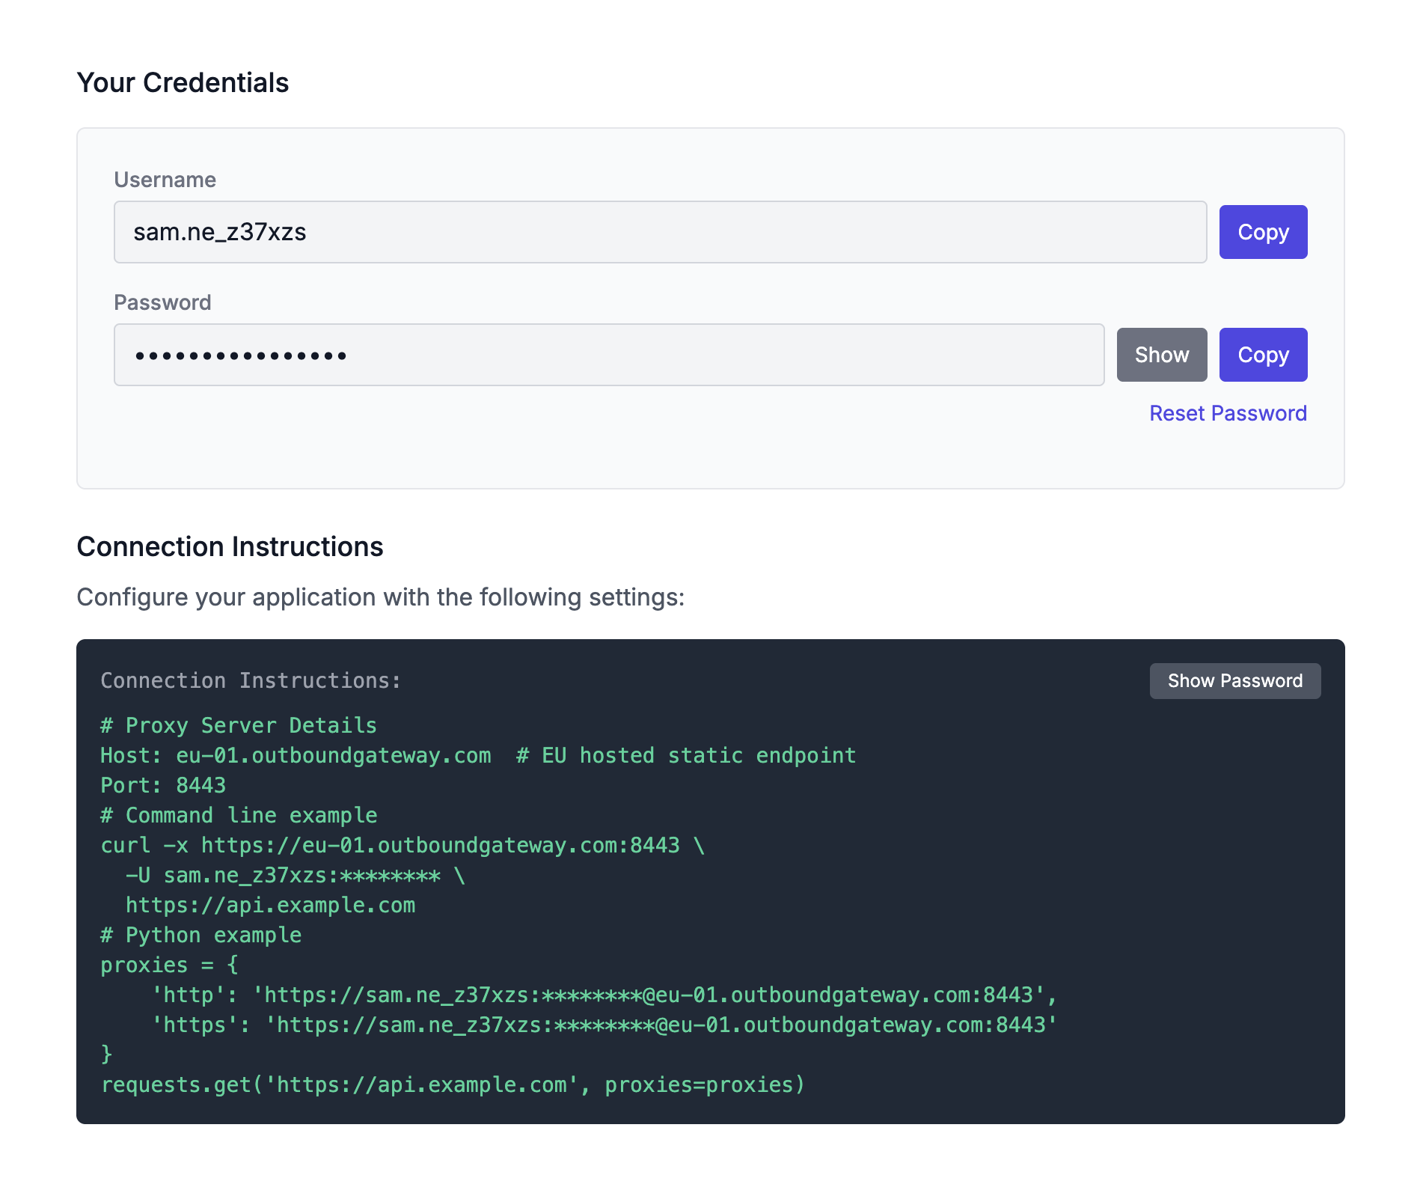Show the hidden password field
1423x1196 pixels.
[x=1162, y=355]
